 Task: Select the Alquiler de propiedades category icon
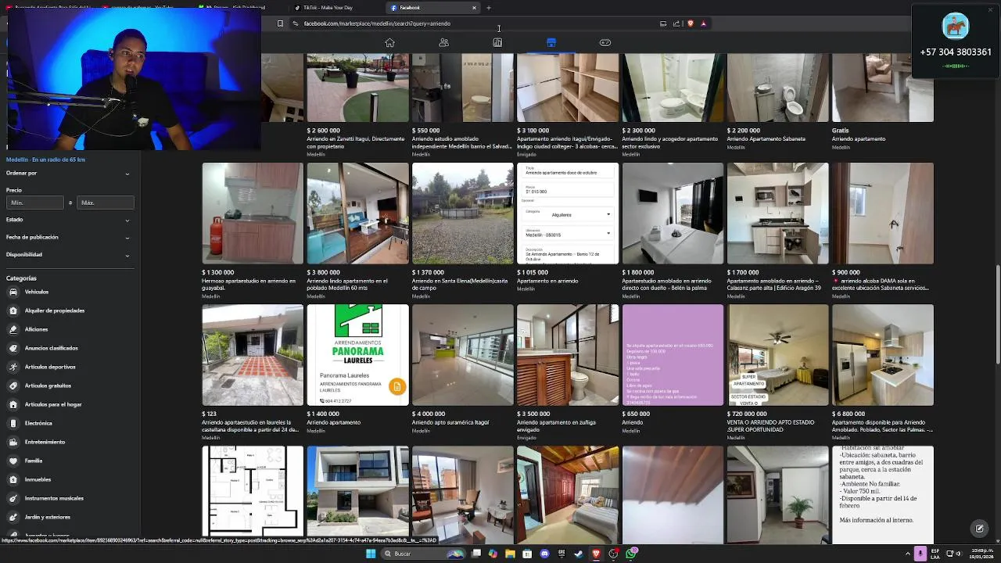[13, 310]
